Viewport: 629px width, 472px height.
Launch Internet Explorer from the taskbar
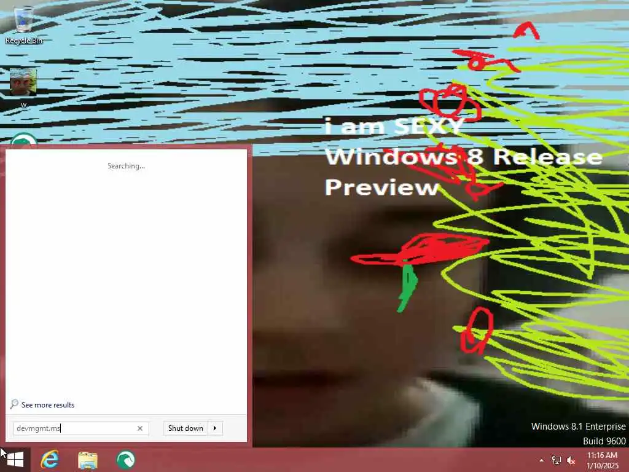click(50, 460)
